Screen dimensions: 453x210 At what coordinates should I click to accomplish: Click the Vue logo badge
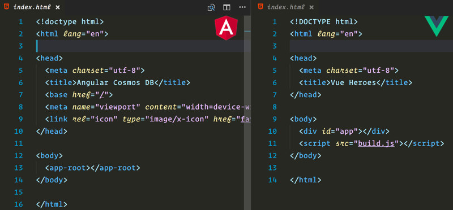(x=436, y=26)
